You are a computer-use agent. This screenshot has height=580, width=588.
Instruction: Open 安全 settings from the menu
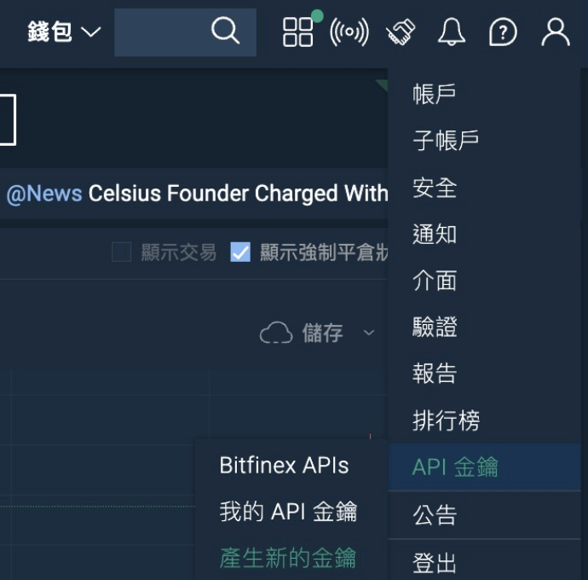pyautogui.click(x=435, y=188)
